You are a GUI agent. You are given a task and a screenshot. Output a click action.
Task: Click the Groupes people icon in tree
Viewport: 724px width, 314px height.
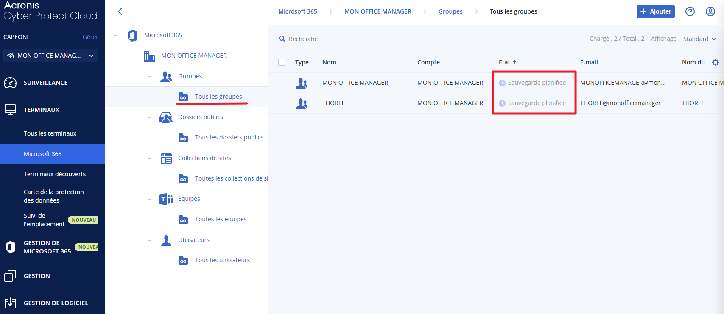point(166,76)
